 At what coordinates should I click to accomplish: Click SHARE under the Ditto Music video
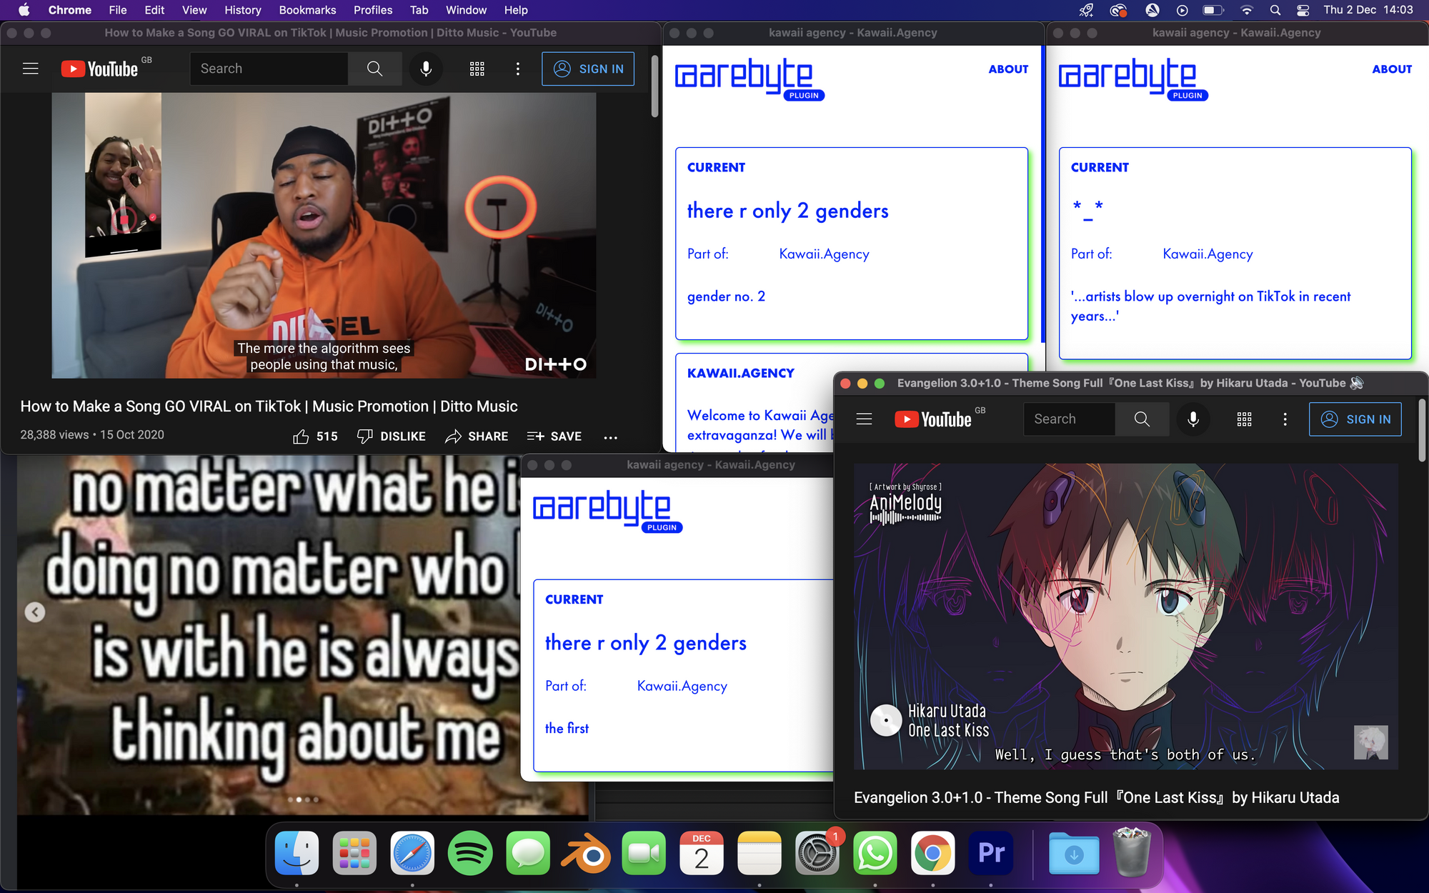tap(476, 436)
